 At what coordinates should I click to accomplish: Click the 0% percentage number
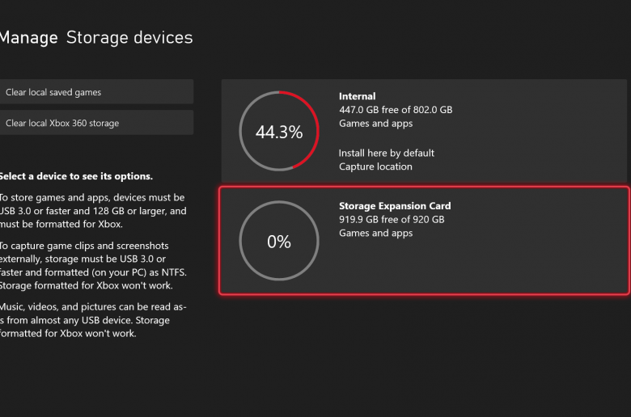[279, 242]
